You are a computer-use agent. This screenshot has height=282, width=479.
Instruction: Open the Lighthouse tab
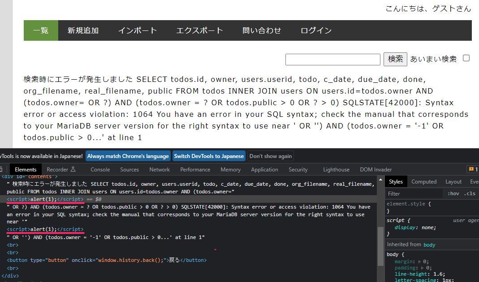tap(337, 169)
